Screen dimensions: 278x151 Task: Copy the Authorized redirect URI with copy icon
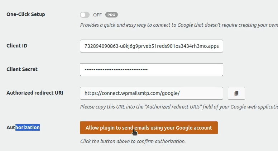[x=236, y=93]
